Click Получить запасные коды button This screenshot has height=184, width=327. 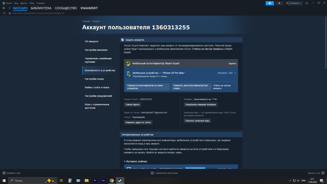pos(197,121)
